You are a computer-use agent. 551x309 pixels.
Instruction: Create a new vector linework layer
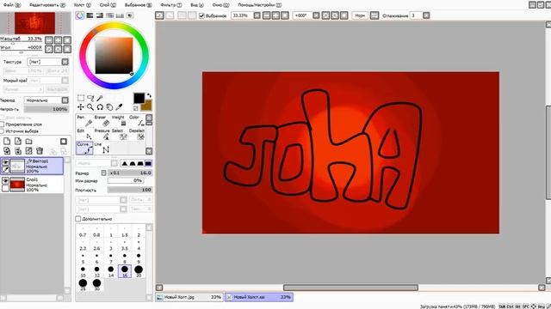18,141
